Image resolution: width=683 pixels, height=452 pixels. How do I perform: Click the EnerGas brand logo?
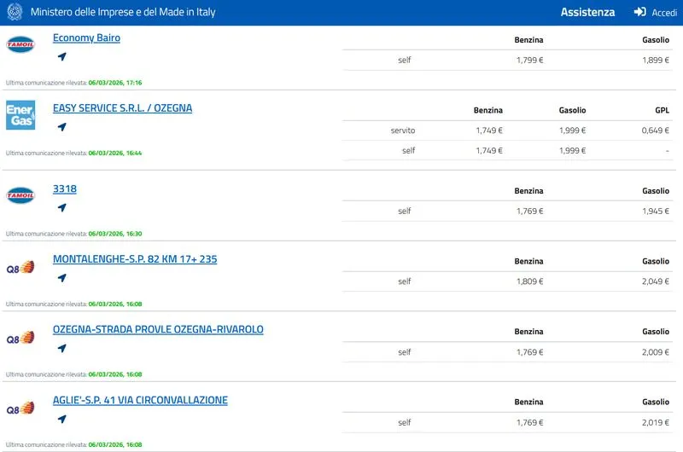coord(20,115)
